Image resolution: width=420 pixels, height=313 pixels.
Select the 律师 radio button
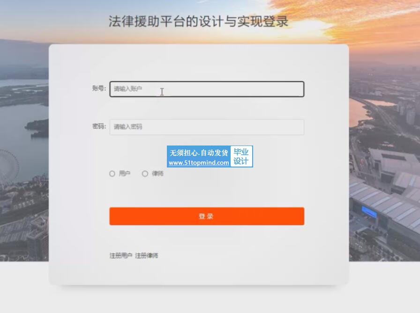pyautogui.click(x=145, y=174)
